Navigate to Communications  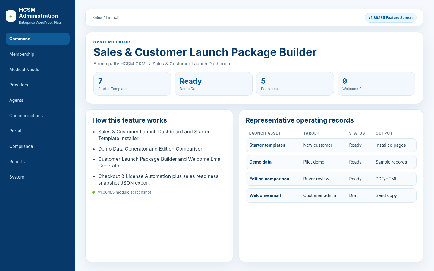click(x=38, y=116)
